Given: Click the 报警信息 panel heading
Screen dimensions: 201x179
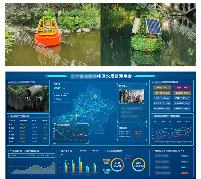Looking at the screenshot, I should coord(123,128).
